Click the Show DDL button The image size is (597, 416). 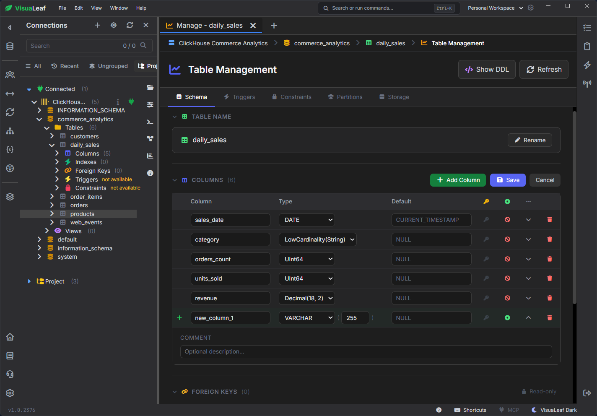pyautogui.click(x=487, y=70)
